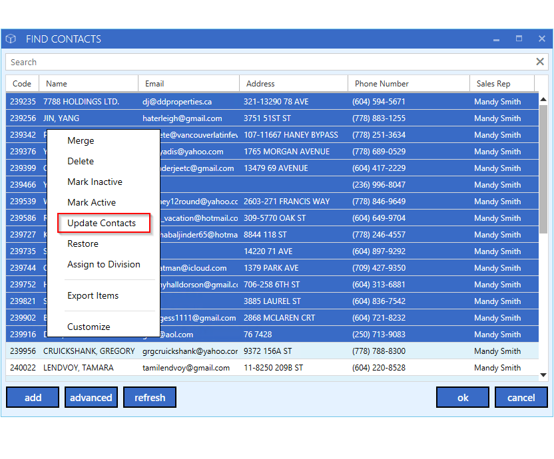
Task: Click the refresh button
Action: [149, 397]
